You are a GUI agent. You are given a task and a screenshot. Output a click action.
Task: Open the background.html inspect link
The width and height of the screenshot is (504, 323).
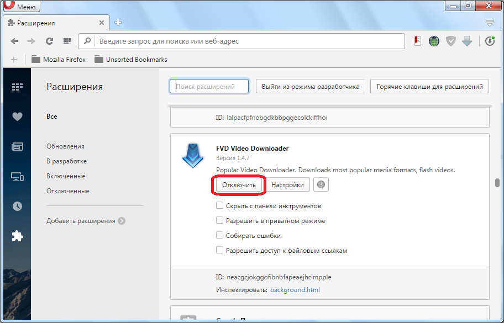295,290
